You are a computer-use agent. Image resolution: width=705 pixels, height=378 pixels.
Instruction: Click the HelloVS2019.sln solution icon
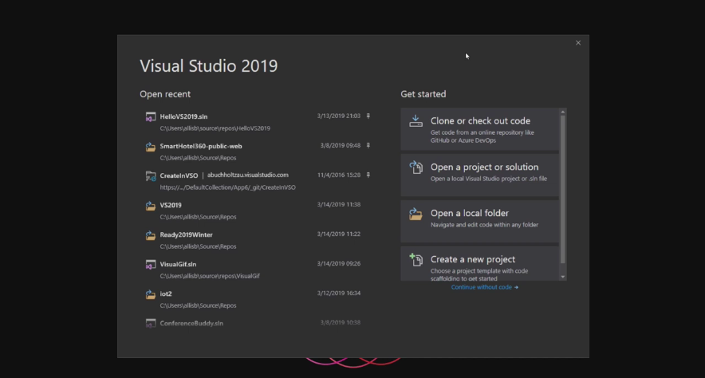(x=150, y=117)
